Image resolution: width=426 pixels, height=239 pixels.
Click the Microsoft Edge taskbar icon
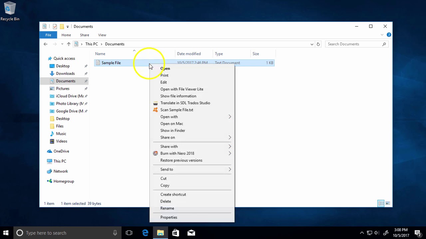click(x=145, y=233)
